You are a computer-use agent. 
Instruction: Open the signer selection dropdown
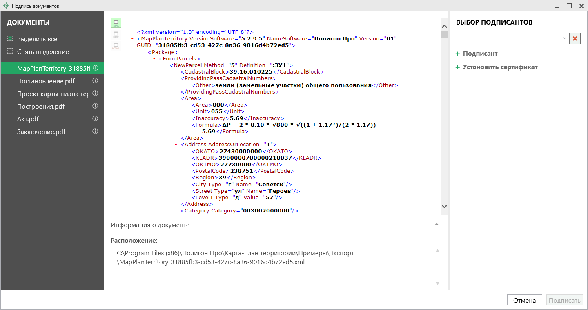[565, 38]
